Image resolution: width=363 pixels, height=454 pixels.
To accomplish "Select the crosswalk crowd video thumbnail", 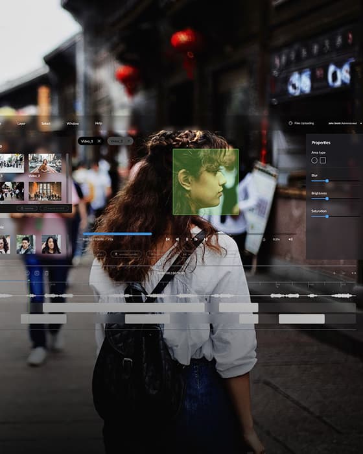I will [x=12, y=163].
